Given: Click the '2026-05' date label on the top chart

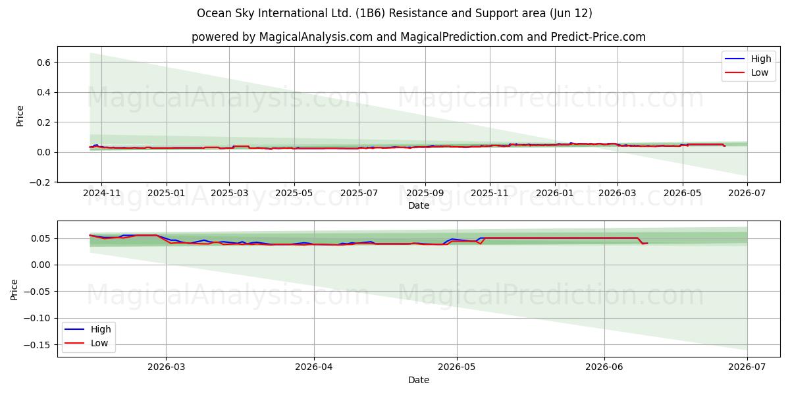Looking at the screenshot, I should click(682, 194).
